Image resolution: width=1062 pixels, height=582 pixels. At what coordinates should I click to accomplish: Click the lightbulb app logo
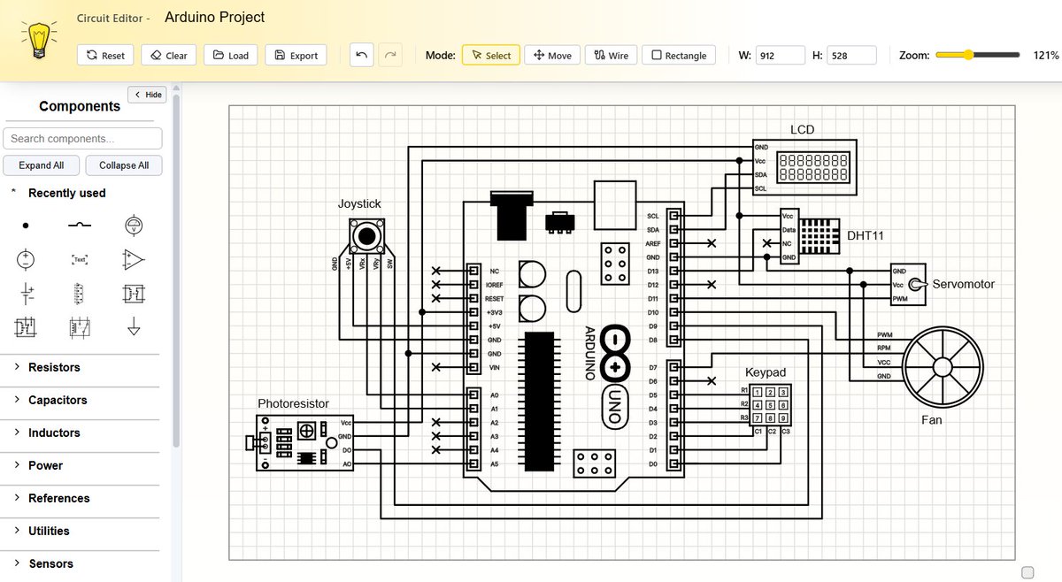[x=37, y=41]
